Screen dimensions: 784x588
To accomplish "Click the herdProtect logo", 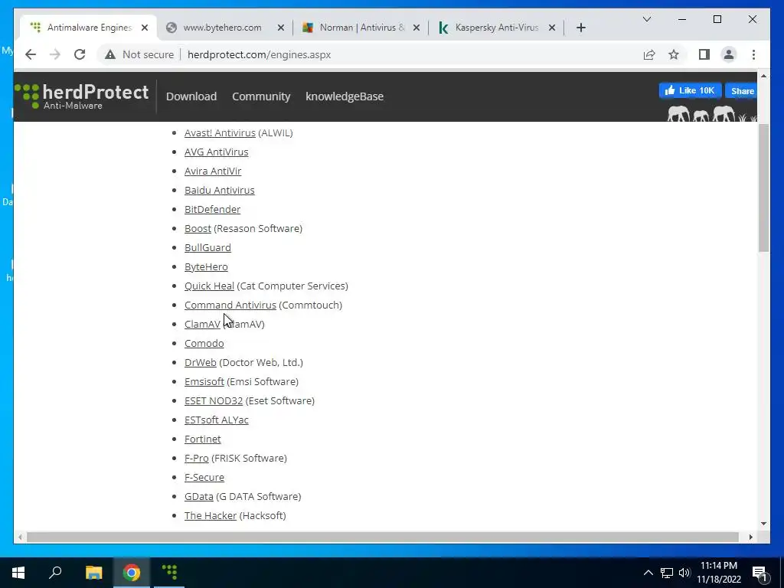I will coord(82,96).
